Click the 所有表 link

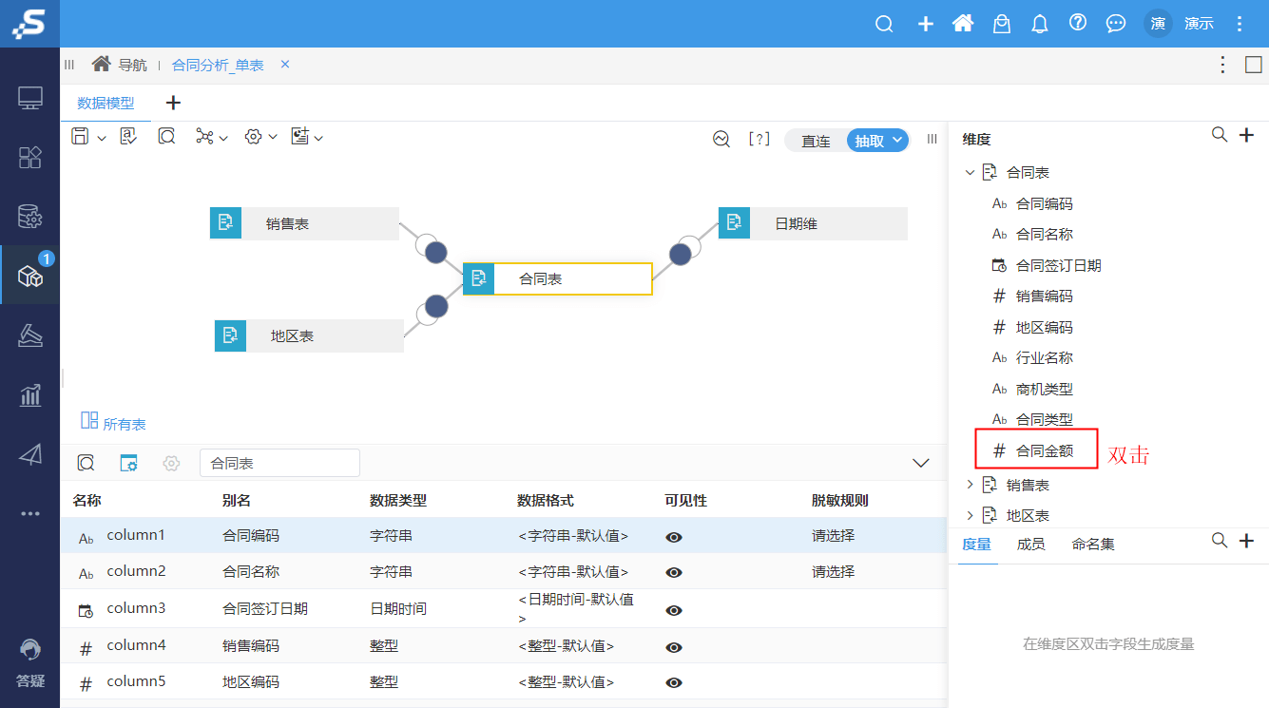click(x=124, y=423)
